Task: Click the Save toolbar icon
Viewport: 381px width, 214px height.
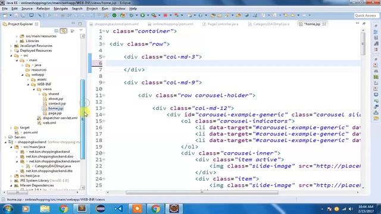Action: [x=16, y=15]
